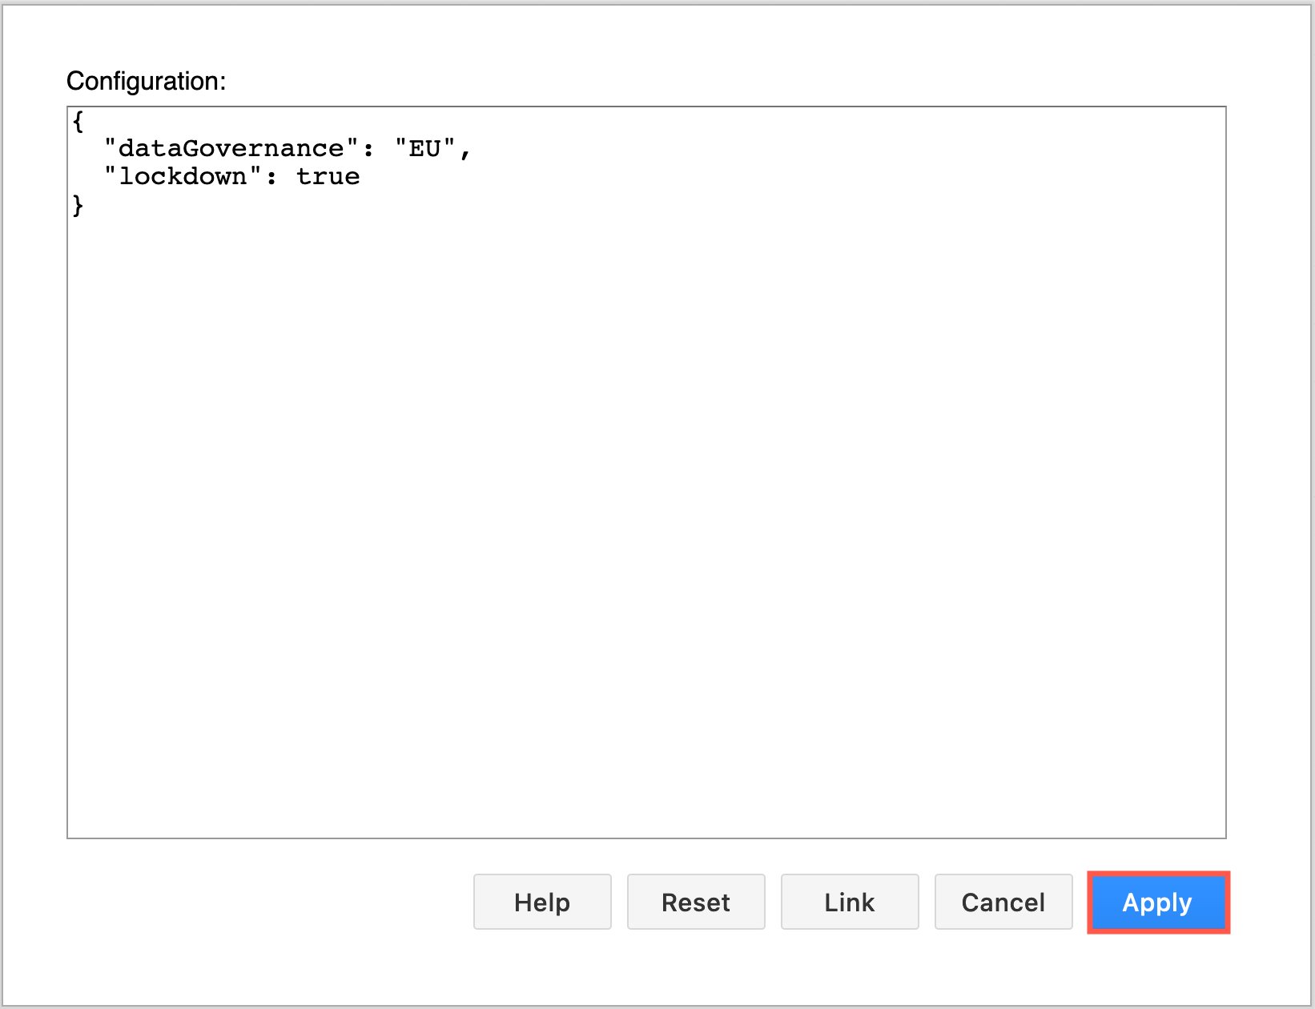This screenshot has width=1315, height=1009.
Task: Click the Link button
Action: [x=849, y=902]
